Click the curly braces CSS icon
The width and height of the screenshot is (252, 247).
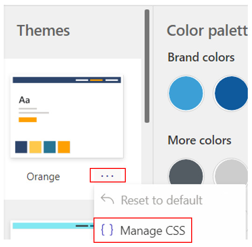click(x=107, y=230)
